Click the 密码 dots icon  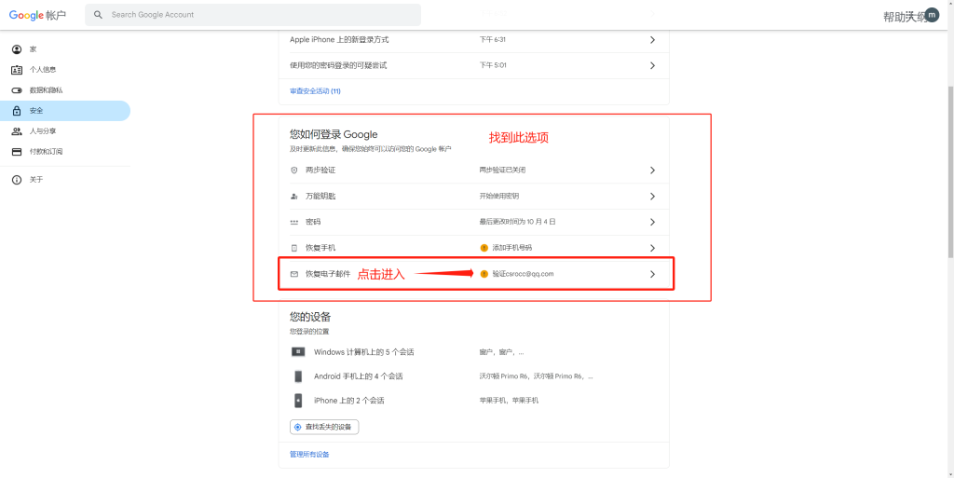tap(294, 223)
